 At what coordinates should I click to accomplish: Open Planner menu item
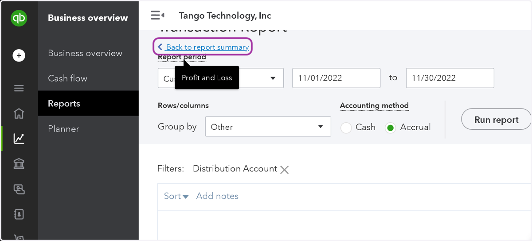point(63,129)
